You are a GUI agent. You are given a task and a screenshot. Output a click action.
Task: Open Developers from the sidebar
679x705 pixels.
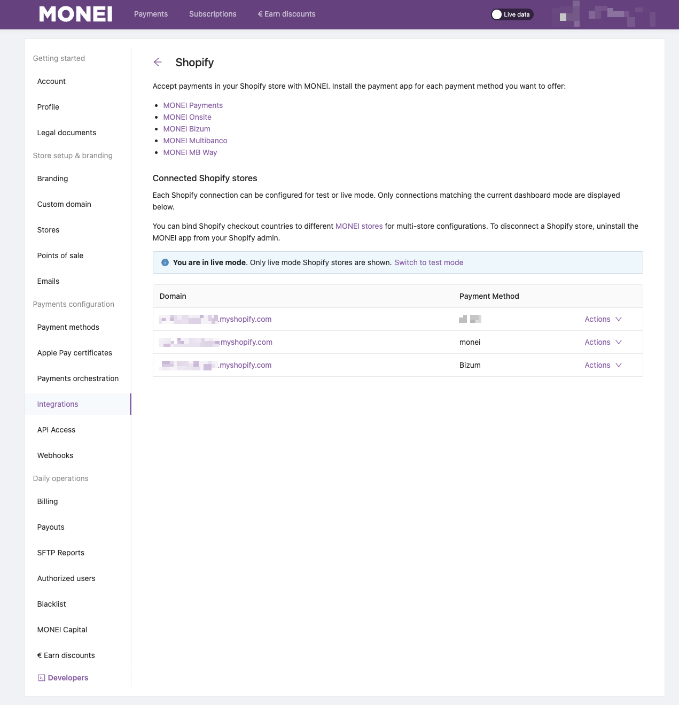coord(67,677)
